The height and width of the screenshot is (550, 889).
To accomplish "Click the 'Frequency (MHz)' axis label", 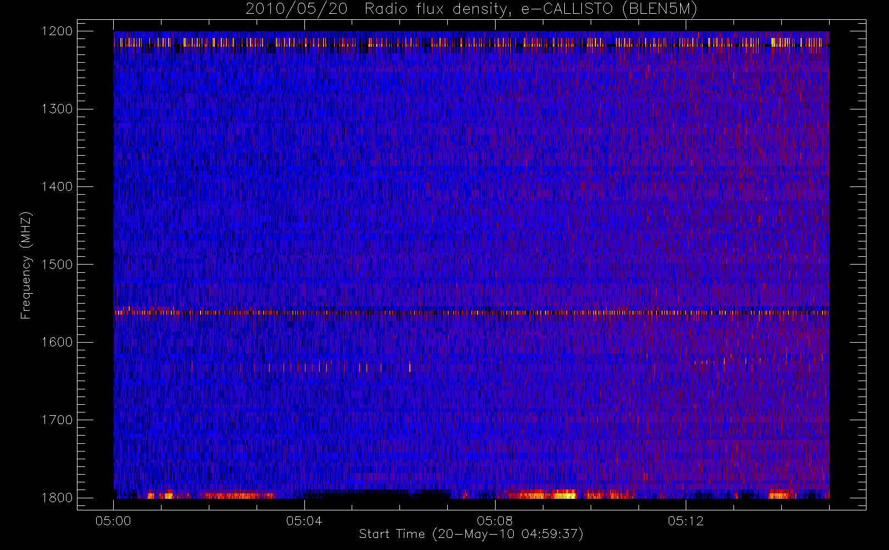I will click(25, 265).
